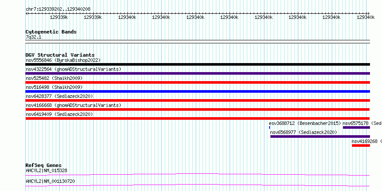This screenshot has height=191, width=382.
Task: Open the esv3688712 (Besenbacher2015) label
Action: (x=305, y=123)
